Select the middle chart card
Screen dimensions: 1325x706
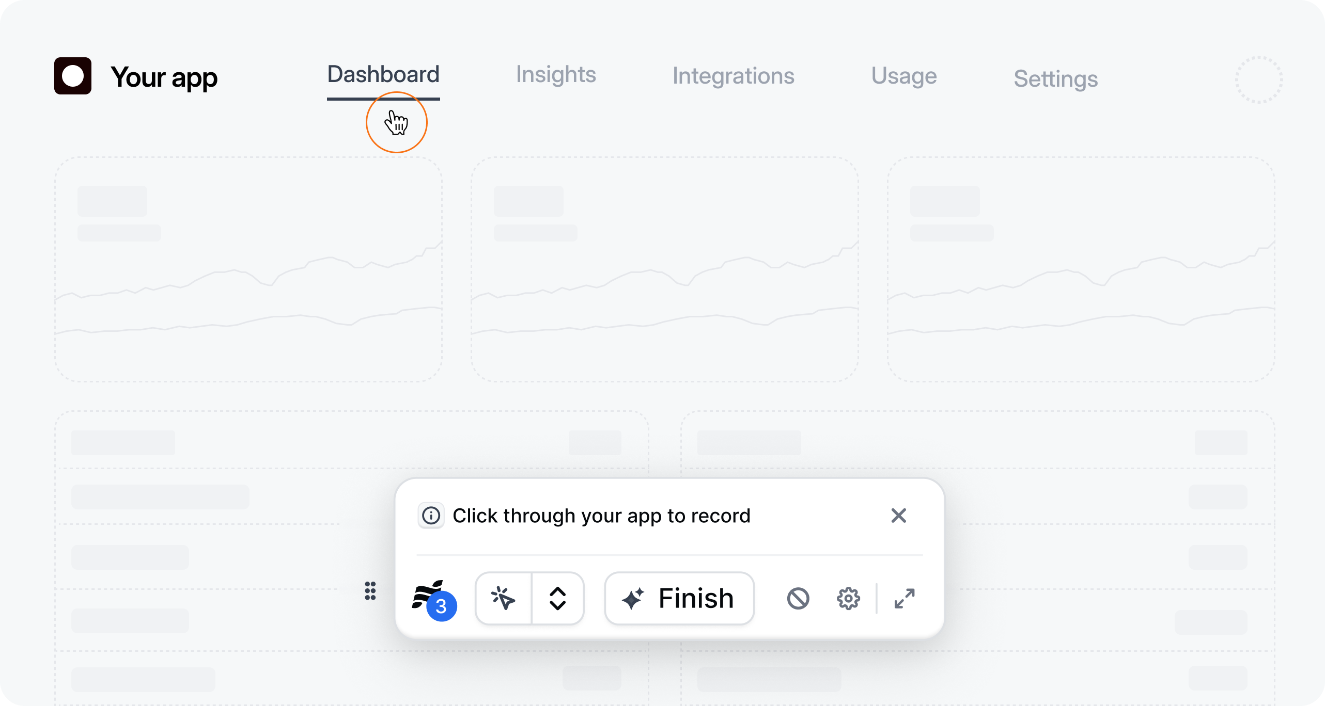pos(665,269)
